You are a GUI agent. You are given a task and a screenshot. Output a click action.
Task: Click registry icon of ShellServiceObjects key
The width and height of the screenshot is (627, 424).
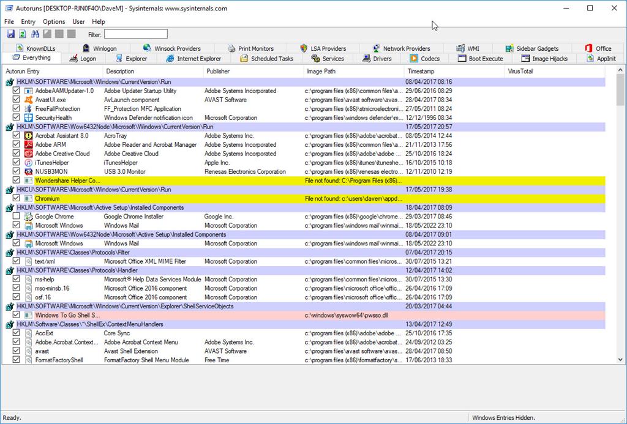tap(10, 307)
